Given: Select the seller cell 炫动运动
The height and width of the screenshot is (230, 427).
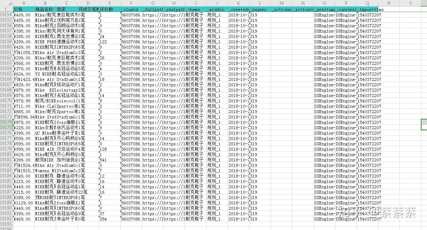Looking at the screenshot, I should pyautogui.click(x=67, y=85).
